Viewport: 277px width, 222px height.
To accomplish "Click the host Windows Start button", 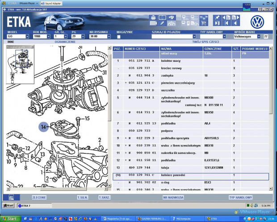I will (x=10, y=219).
